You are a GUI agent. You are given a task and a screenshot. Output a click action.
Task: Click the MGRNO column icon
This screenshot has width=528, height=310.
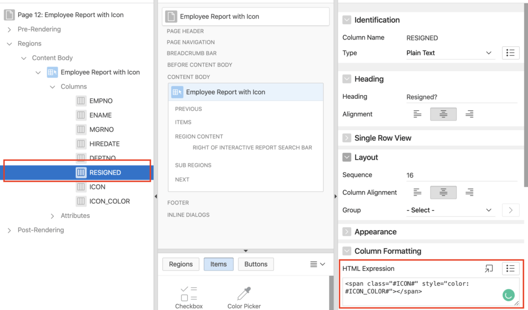(x=81, y=129)
